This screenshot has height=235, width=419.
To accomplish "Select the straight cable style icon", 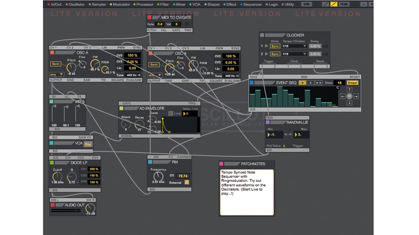I will click(325, 4).
